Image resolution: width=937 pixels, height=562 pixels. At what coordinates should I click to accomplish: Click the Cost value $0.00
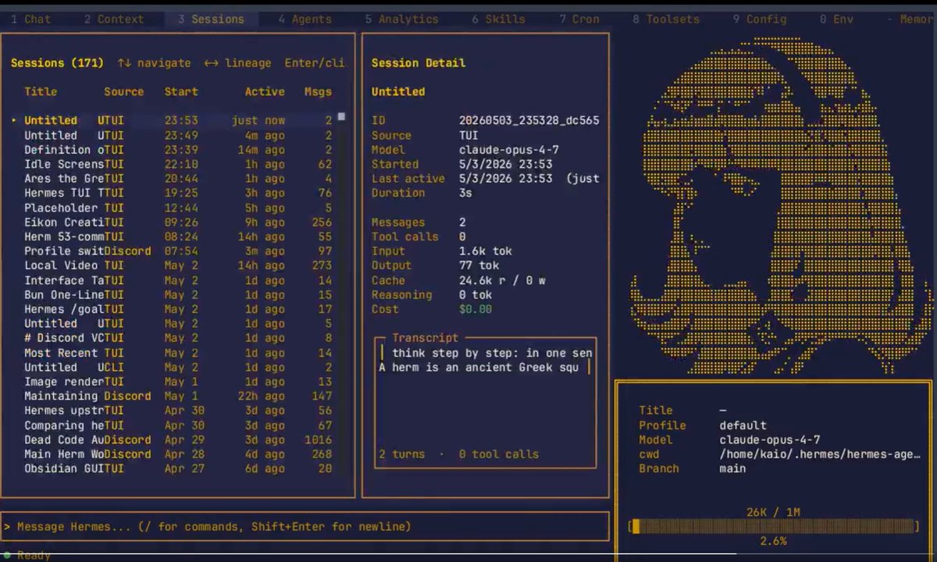tap(476, 309)
